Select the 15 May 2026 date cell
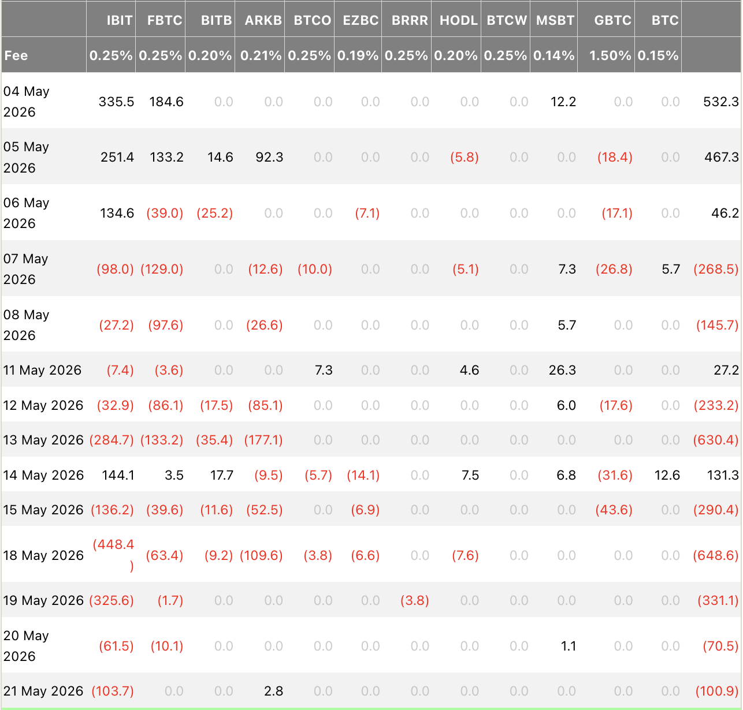The height and width of the screenshot is (710, 743). pos(44,510)
